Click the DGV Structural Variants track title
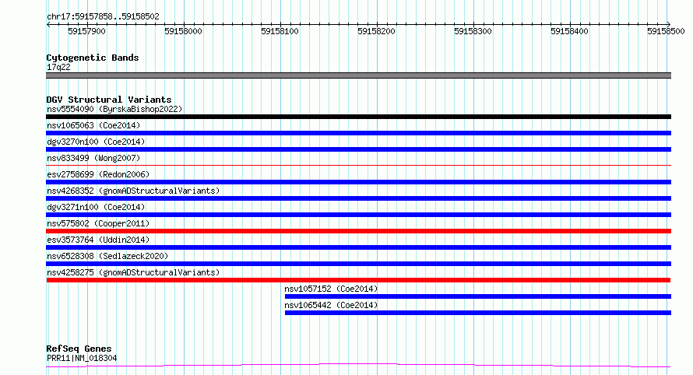The height and width of the screenshot is (375, 693). [109, 100]
